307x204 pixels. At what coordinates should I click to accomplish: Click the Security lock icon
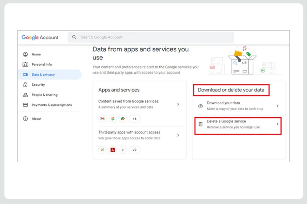coord(25,85)
